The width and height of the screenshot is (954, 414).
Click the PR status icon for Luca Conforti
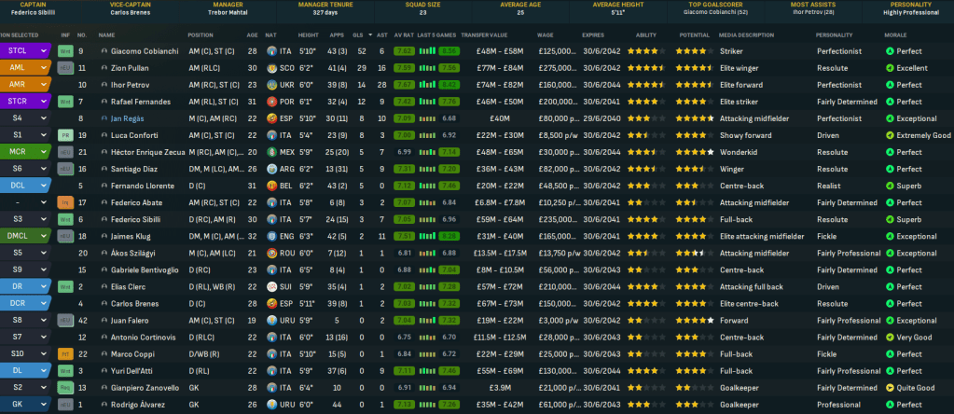(65, 135)
